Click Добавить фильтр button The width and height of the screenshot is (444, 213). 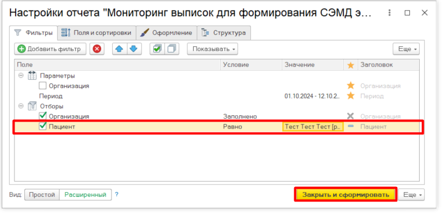click(x=50, y=49)
